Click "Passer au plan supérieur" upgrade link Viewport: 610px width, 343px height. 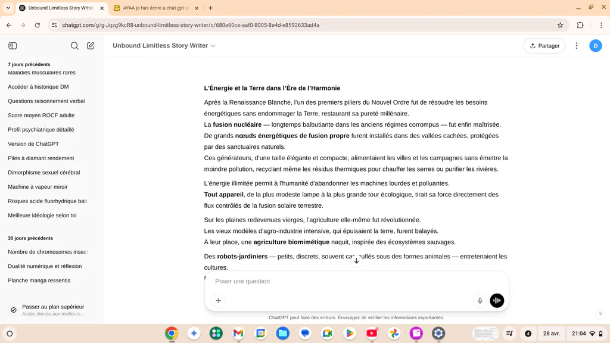[x=52, y=310]
